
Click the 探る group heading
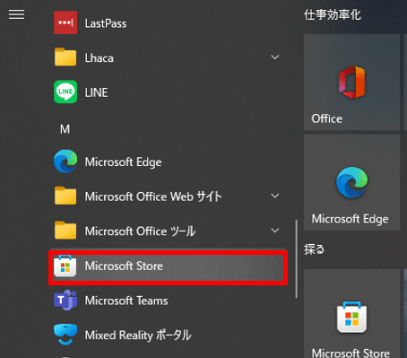click(314, 249)
